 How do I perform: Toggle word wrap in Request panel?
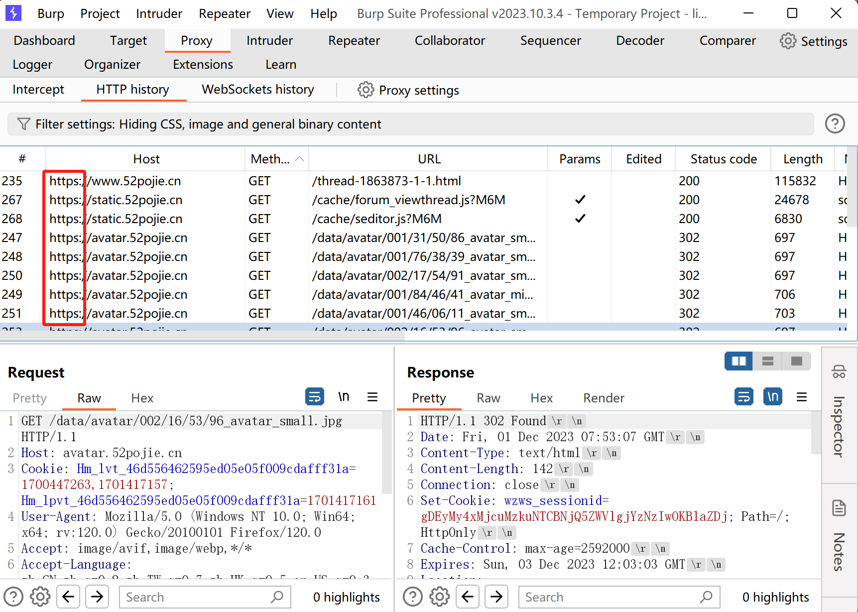pos(315,397)
